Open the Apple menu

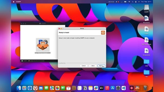click(14, 2)
